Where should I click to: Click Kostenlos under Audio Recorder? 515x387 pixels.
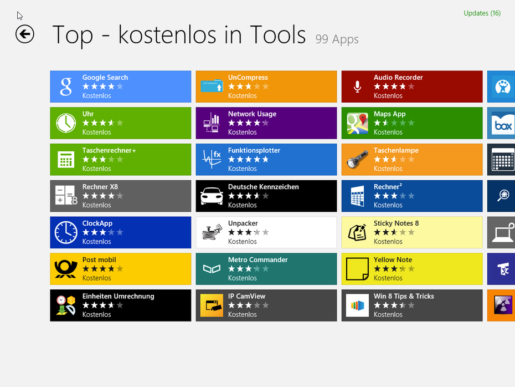pyautogui.click(x=388, y=96)
